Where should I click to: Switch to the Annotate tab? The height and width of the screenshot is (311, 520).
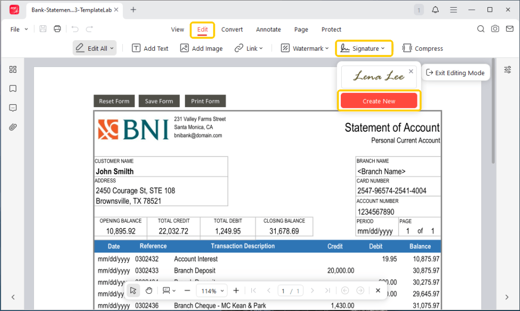tap(268, 29)
